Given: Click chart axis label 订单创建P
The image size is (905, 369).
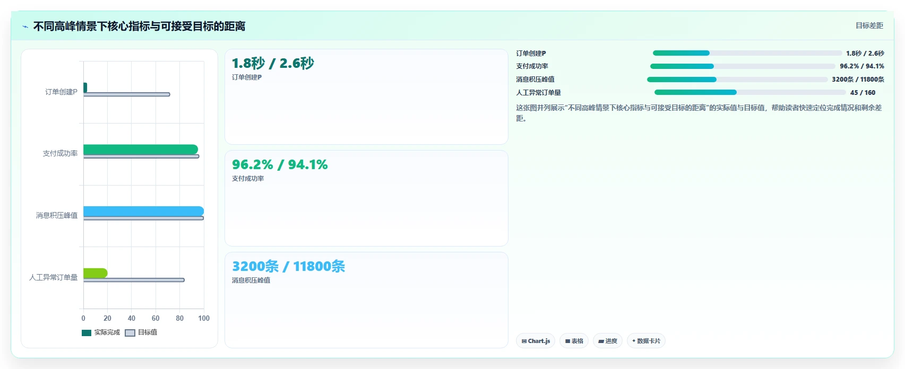Looking at the screenshot, I should point(61,92).
